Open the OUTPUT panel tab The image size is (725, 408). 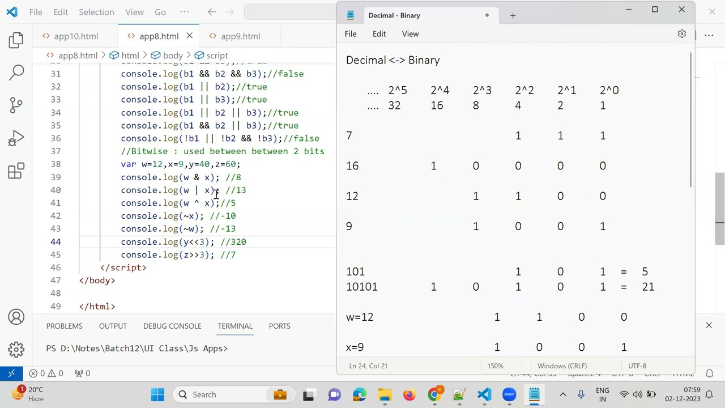click(113, 326)
